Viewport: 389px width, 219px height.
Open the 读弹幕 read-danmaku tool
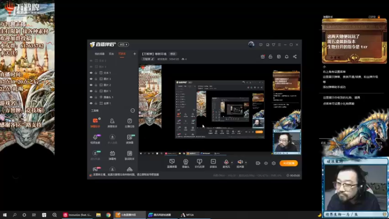[x=129, y=139]
